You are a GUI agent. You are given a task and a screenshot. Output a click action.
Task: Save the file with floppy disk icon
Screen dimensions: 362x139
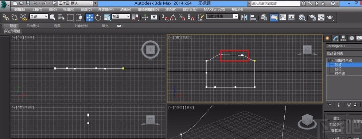pyautogui.click(x=28, y=4)
